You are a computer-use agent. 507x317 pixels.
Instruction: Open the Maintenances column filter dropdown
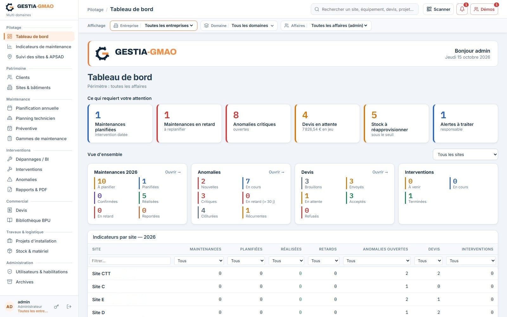(199, 261)
